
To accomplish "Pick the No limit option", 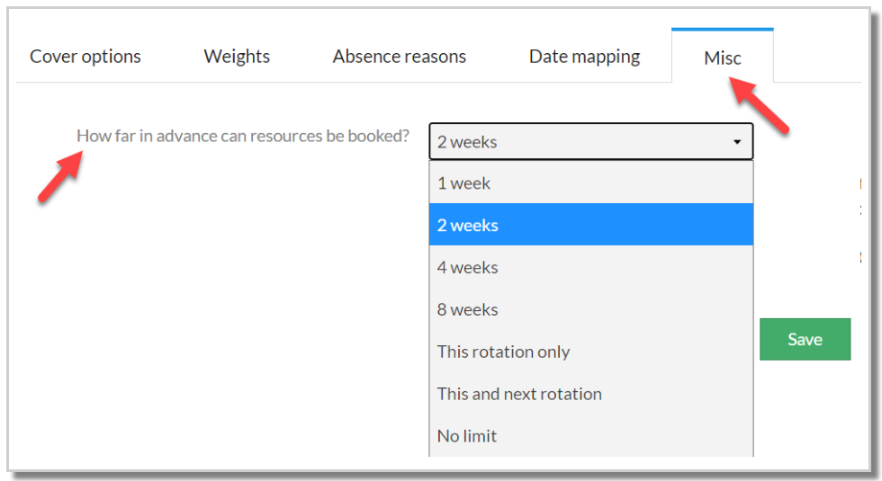I will pos(590,435).
